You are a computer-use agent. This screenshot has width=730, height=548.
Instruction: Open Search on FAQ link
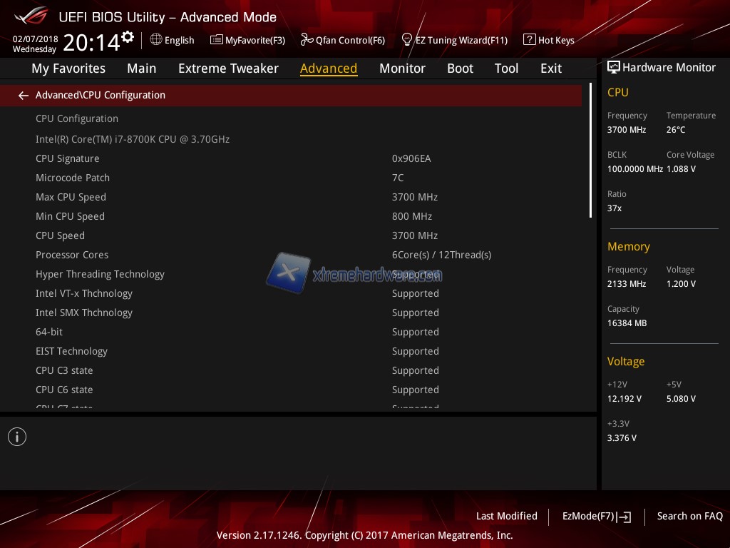pos(689,516)
